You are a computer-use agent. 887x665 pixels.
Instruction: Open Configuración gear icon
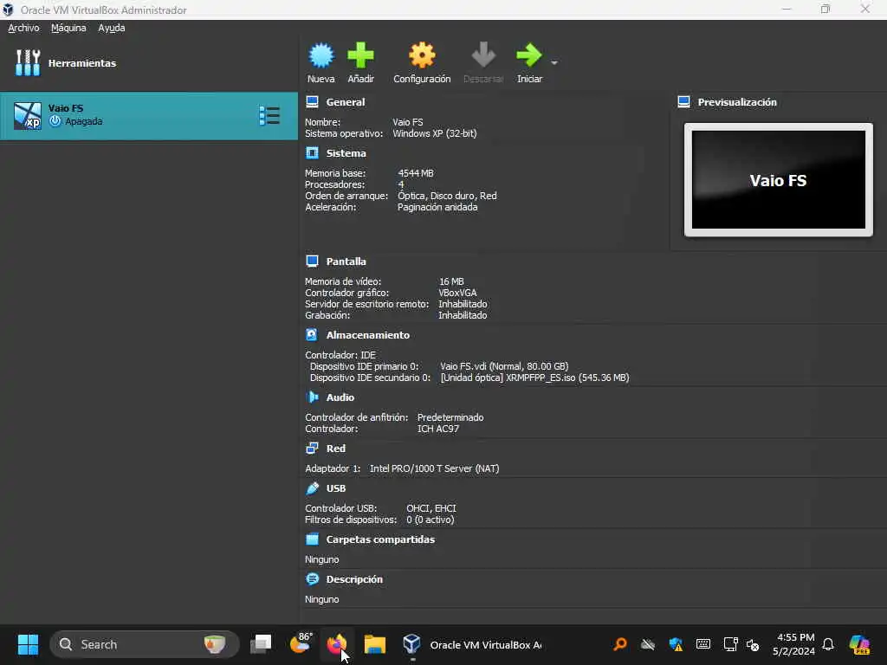point(422,55)
